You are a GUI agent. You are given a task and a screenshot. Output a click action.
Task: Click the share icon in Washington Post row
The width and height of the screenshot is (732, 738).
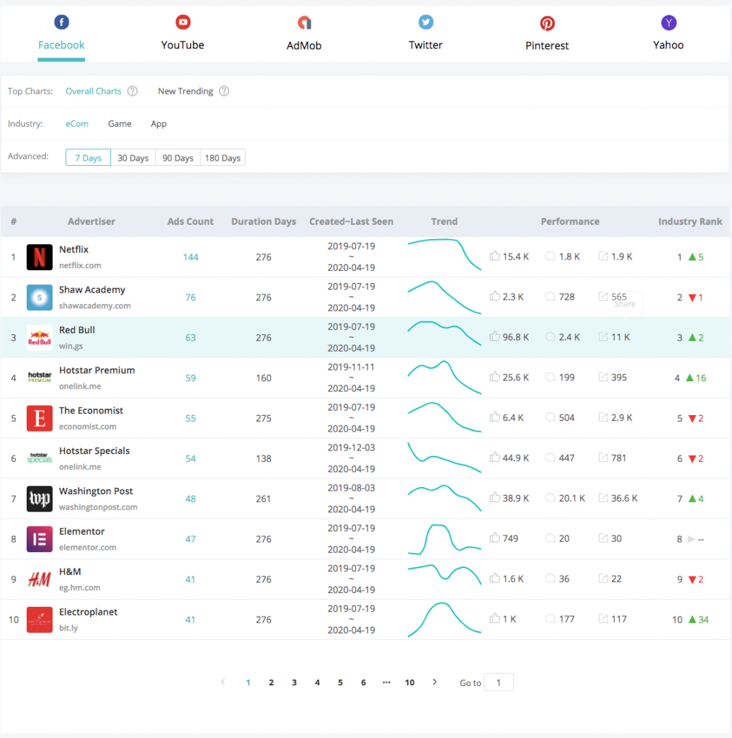tap(603, 498)
